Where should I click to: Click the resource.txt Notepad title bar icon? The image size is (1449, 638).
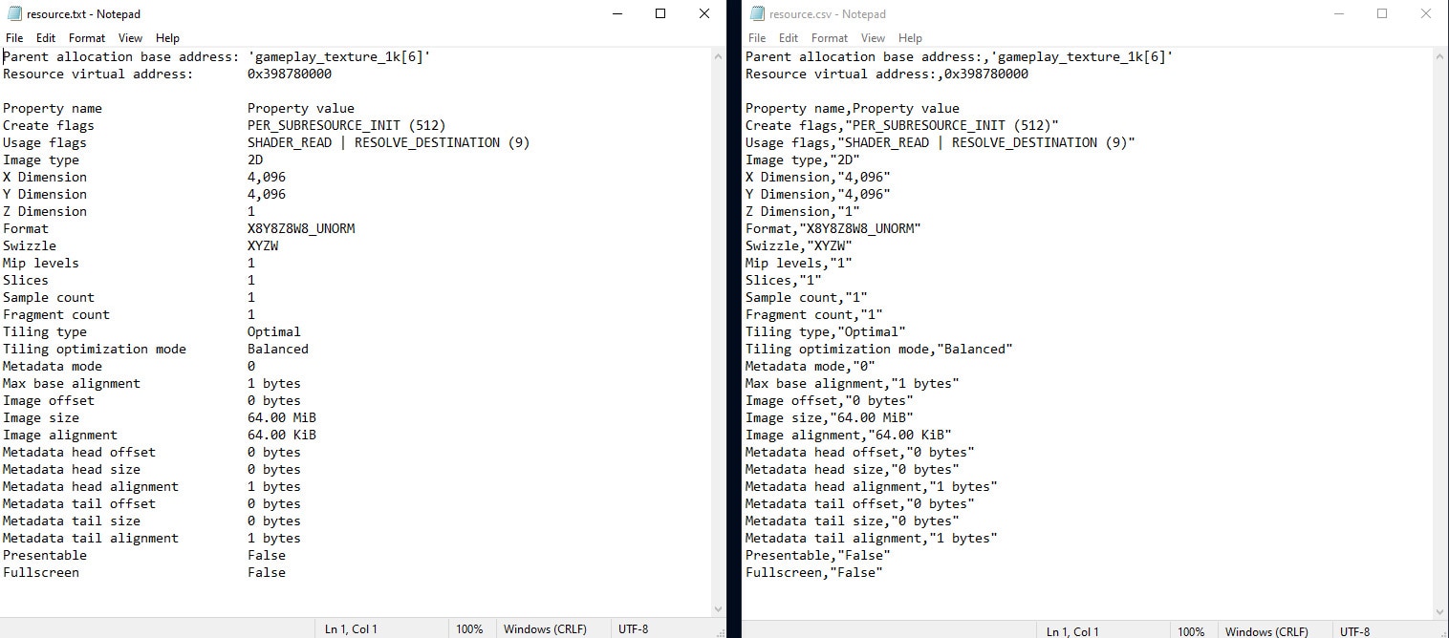tap(14, 14)
